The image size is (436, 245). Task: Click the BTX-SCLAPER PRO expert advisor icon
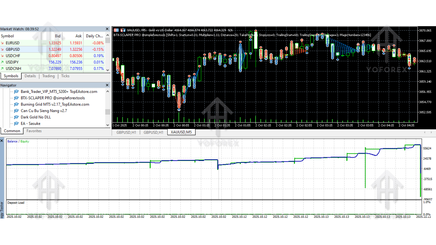(x=16, y=98)
